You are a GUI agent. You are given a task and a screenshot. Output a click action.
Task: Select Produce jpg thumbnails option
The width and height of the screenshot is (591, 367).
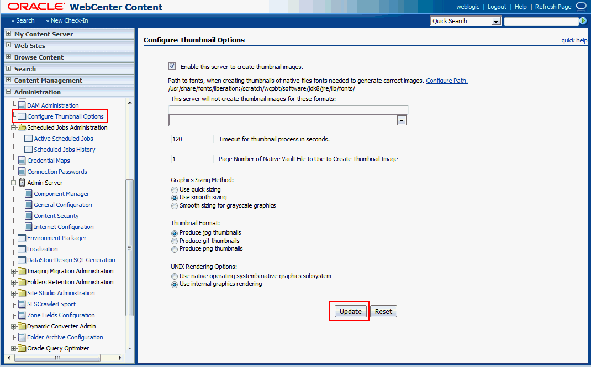pos(174,233)
